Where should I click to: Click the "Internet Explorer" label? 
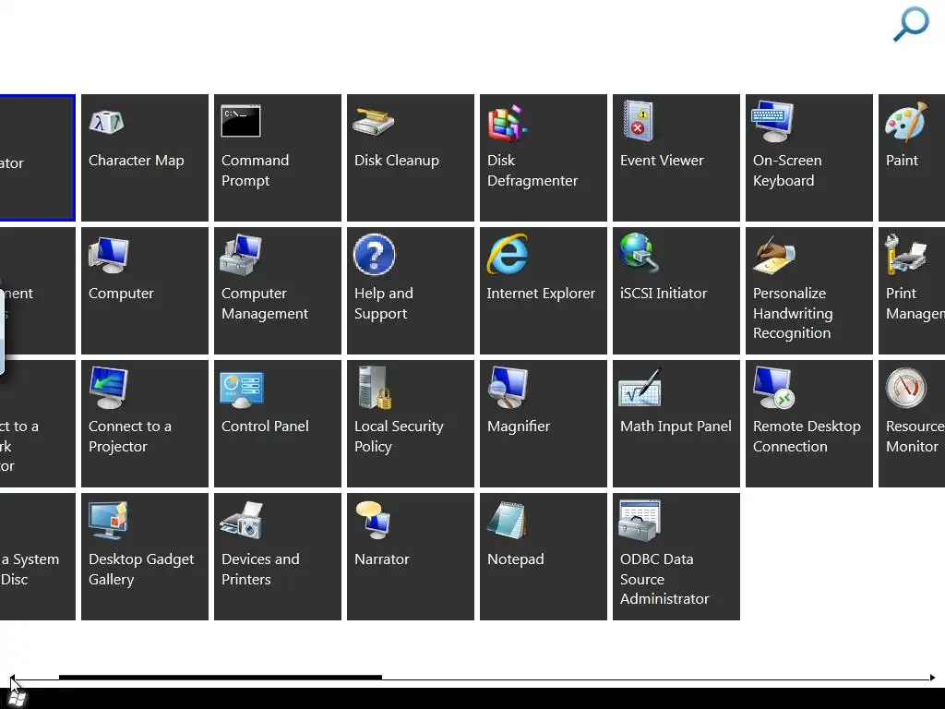coord(541,294)
